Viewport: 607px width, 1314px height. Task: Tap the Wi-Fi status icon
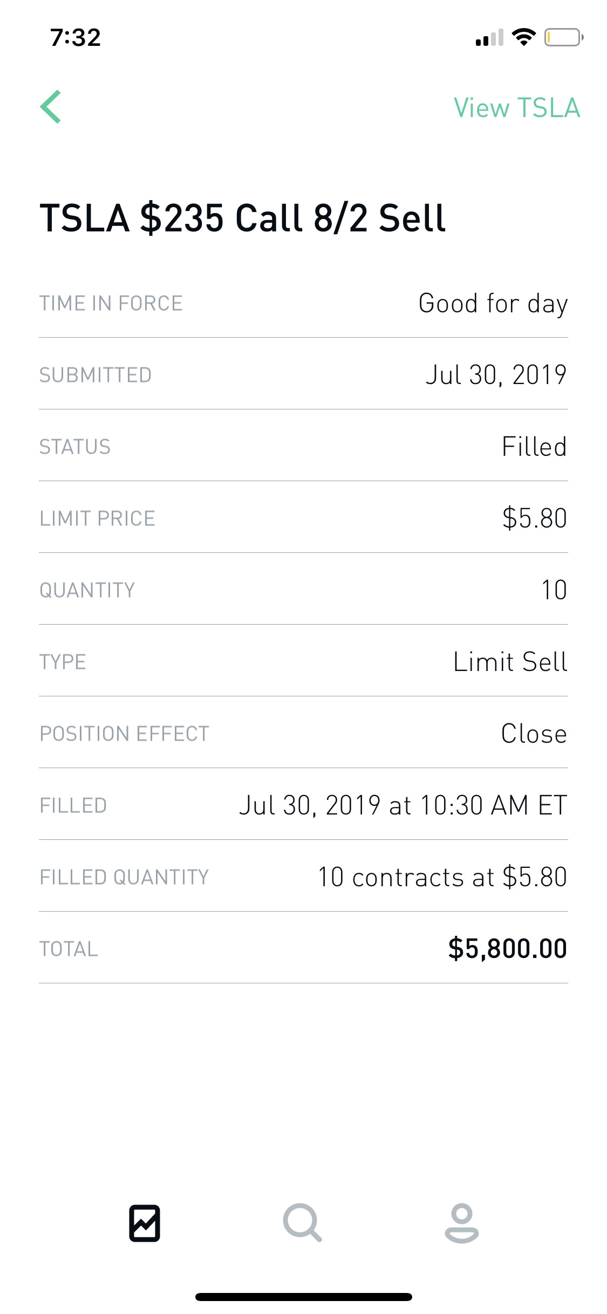coord(523,37)
